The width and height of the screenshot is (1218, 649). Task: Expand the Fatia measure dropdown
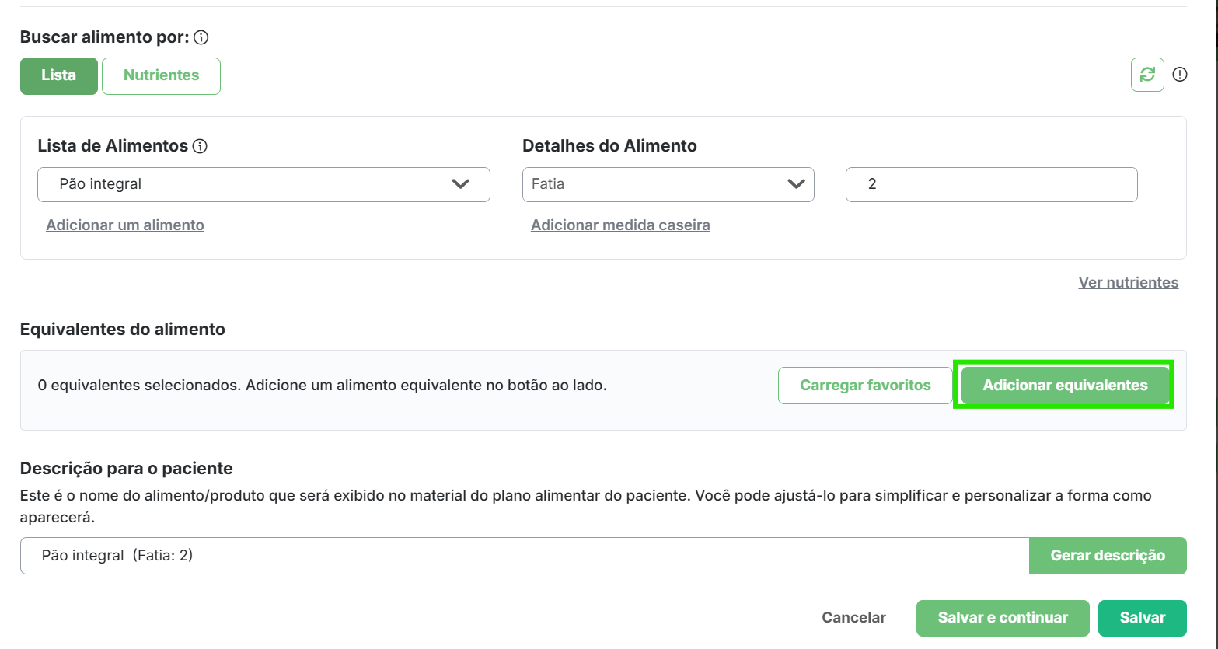click(x=668, y=184)
